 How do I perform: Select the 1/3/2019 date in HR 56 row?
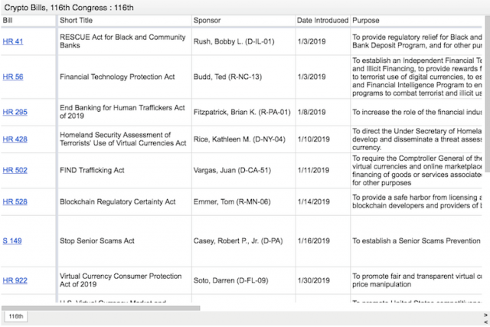(323, 77)
